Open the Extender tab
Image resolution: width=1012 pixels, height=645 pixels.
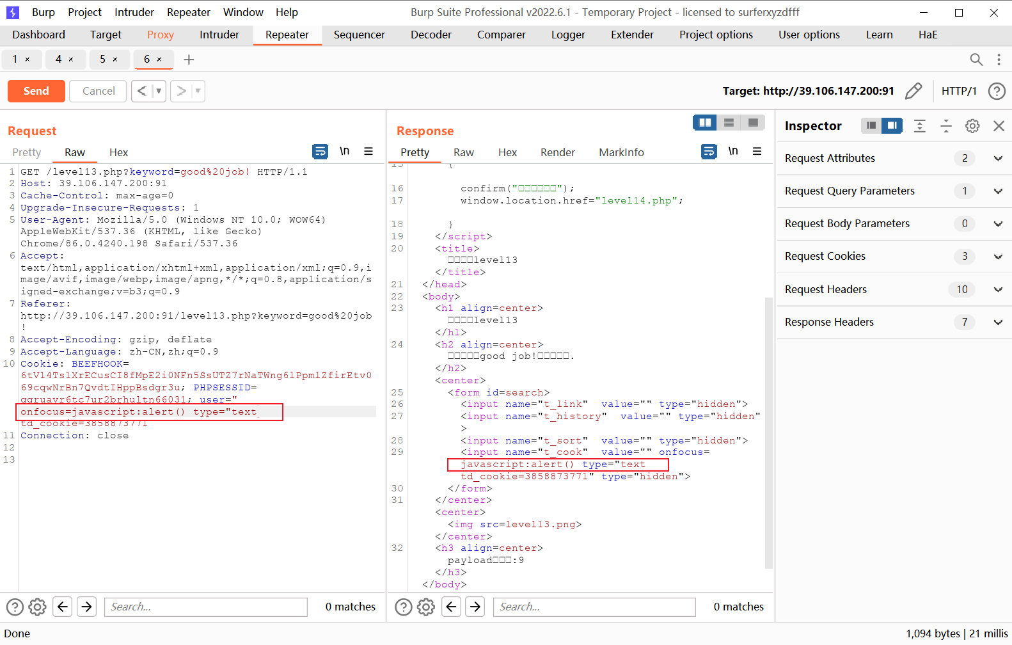pyautogui.click(x=632, y=35)
